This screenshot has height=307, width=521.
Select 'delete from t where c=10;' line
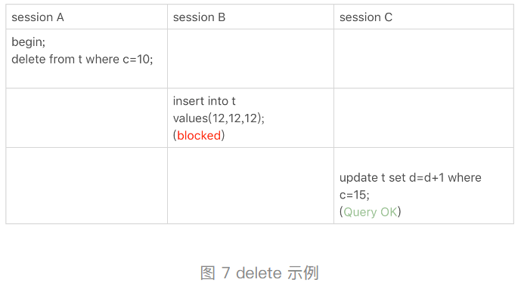[x=82, y=60]
